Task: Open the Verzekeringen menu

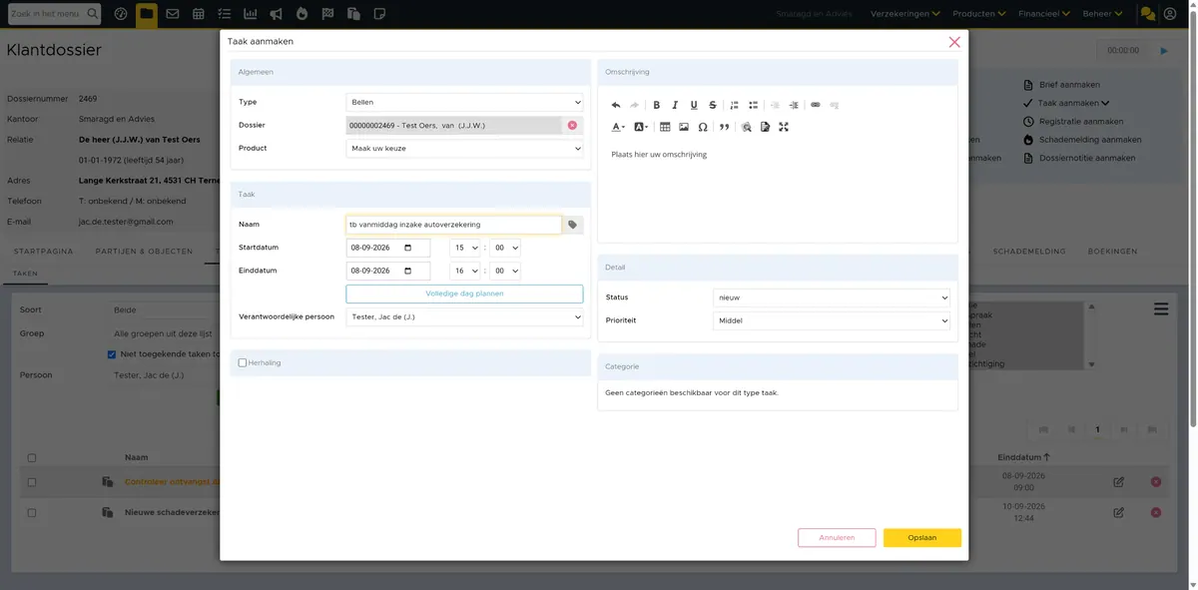Action: 905,14
